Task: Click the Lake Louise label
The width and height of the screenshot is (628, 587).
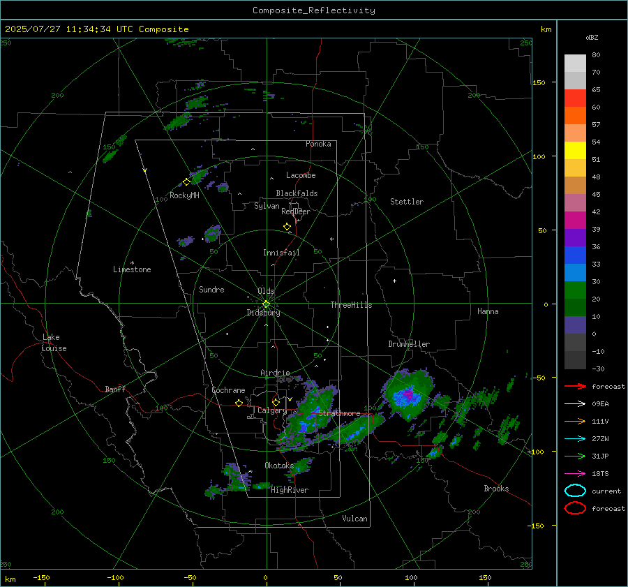Action: pyautogui.click(x=54, y=343)
